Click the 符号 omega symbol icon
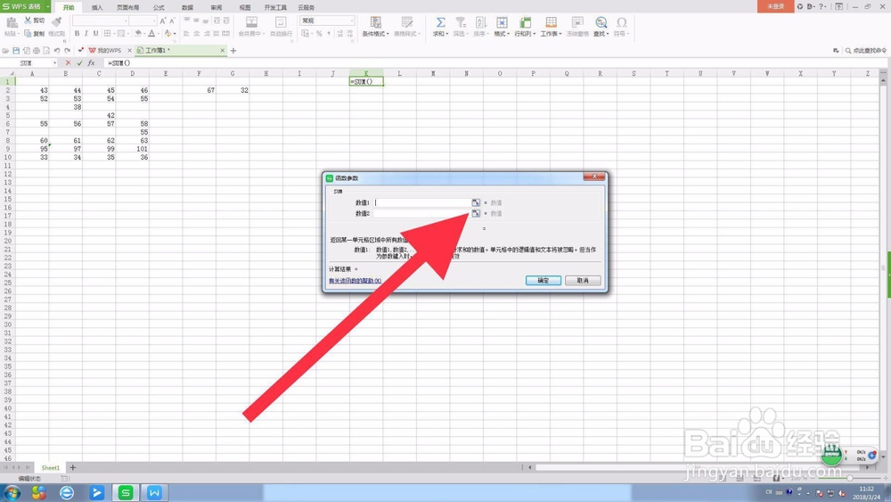Viewport: 891px width, 502px height. (x=622, y=23)
